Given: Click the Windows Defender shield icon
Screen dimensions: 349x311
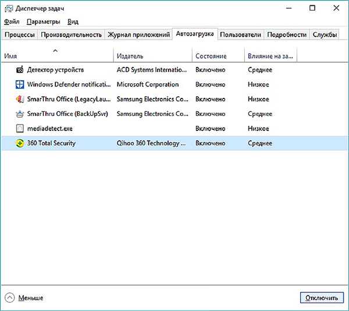Looking at the screenshot, I should click(x=20, y=84).
